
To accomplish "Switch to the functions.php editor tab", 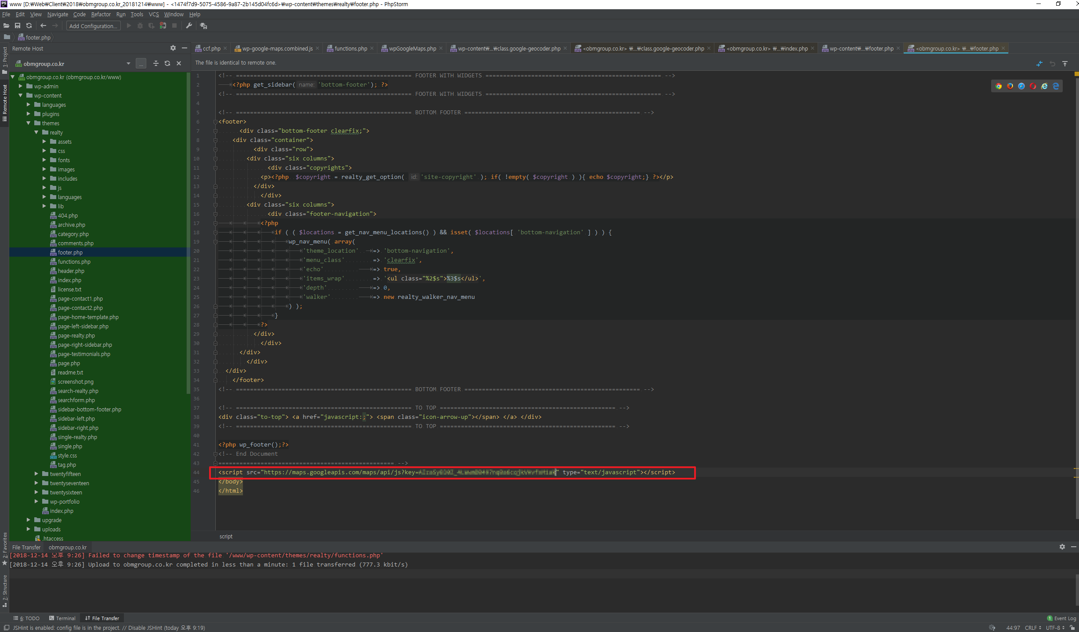I will pos(350,48).
